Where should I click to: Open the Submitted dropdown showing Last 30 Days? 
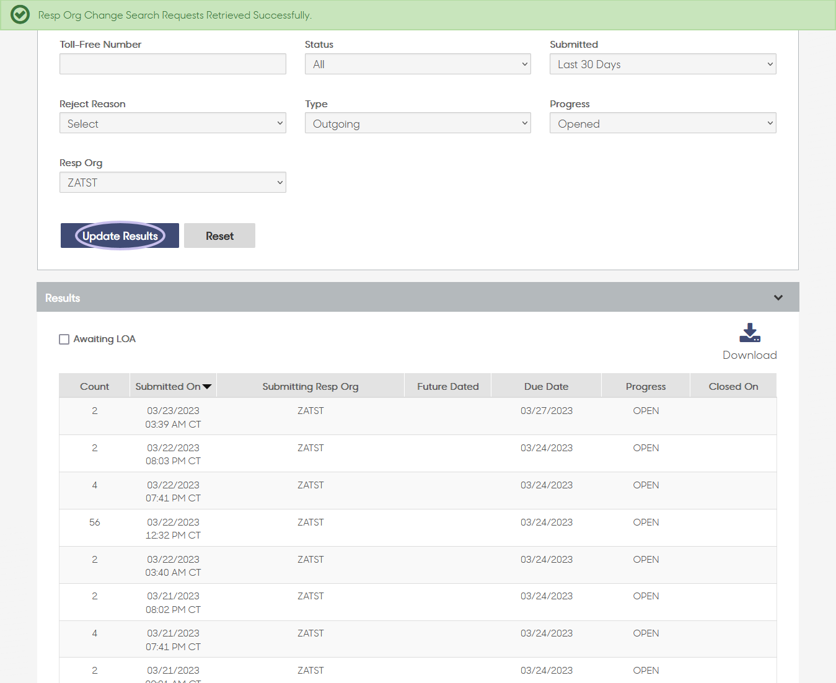tap(662, 63)
